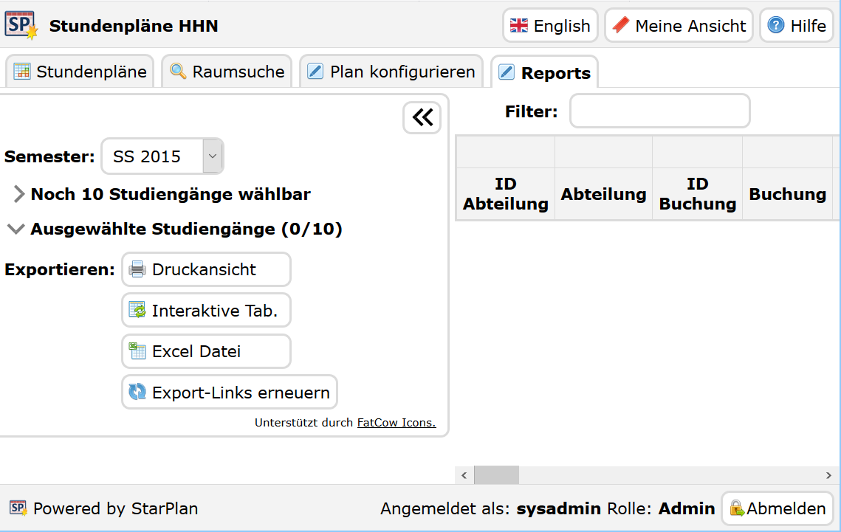Screen dimensions: 841x532
Task: Click Export-Links erneuern
Action: click(x=230, y=392)
